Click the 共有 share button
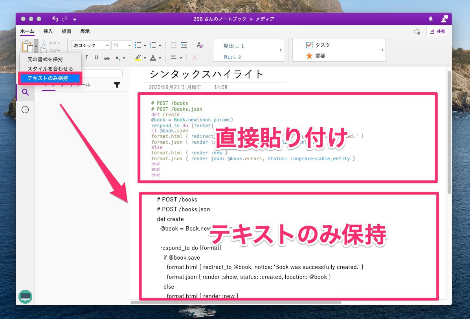 coord(437,31)
